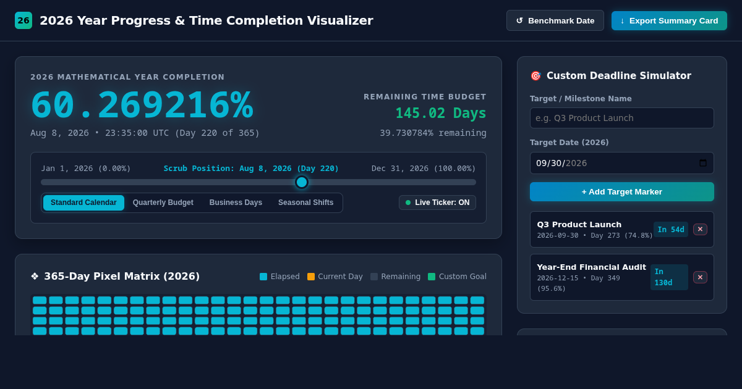Image resolution: width=742 pixels, height=389 pixels.
Task: Click the Q3 Product Launch milestone title
Action: (x=579, y=224)
